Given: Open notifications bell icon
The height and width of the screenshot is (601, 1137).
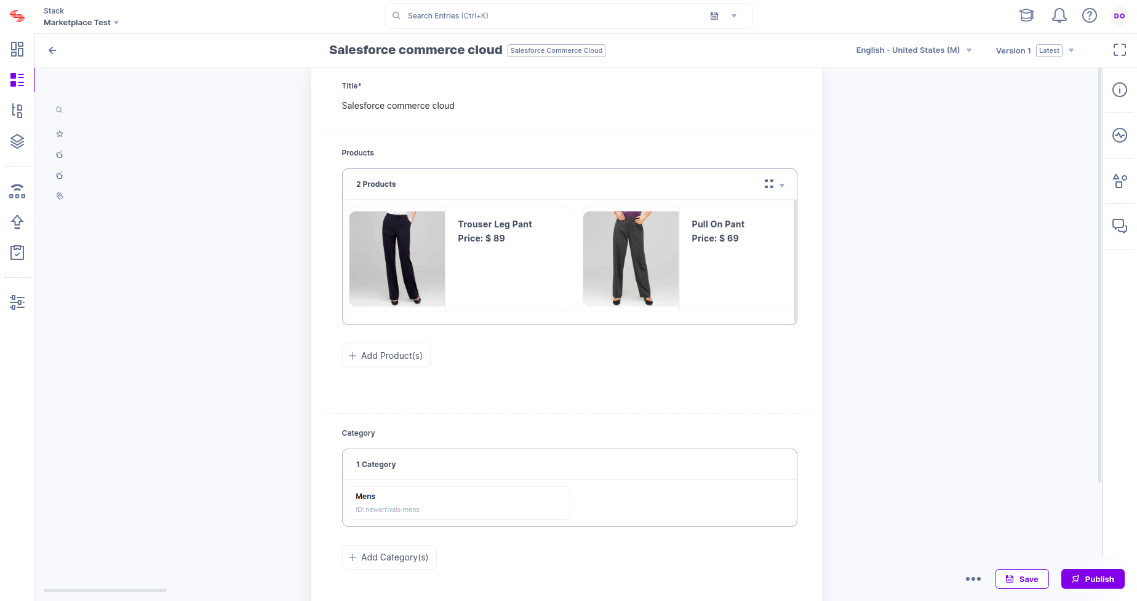Looking at the screenshot, I should point(1059,15).
